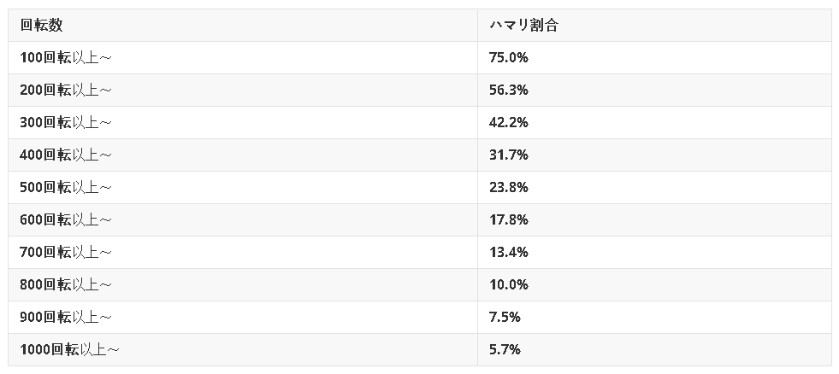Select the 600回転以上～ row label

tap(66, 219)
